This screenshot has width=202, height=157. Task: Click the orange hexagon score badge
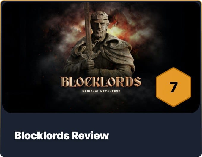pyautogui.click(x=173, y=87)
